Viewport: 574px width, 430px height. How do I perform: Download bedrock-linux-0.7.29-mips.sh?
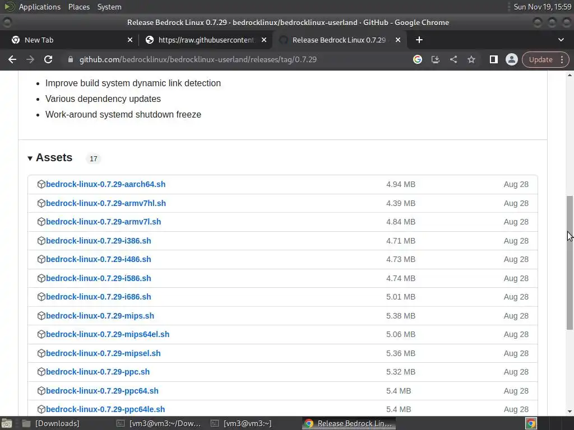click(100, 316)
